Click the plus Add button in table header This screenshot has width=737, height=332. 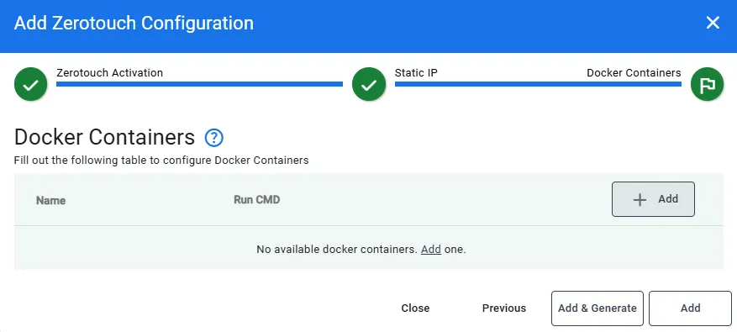pyautogui.click(x=653, y=199)
